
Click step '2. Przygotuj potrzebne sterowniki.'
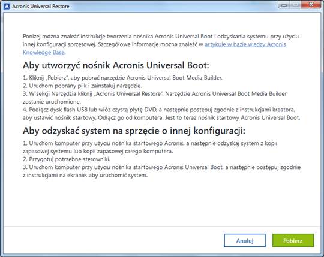pyautogui.click(x=67, y=159)
